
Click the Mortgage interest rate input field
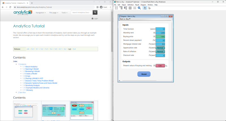pos(160,44)
